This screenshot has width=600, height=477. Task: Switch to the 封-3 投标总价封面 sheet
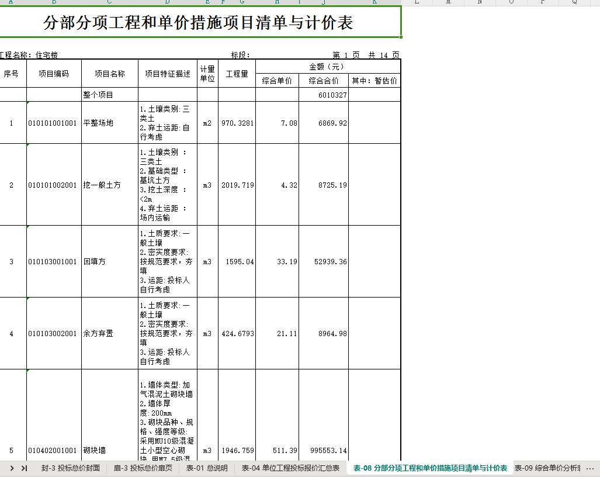[71, 468]
